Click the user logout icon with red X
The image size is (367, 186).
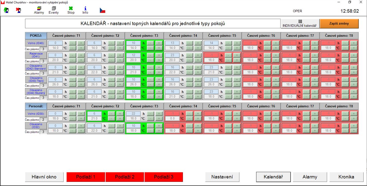18,10
